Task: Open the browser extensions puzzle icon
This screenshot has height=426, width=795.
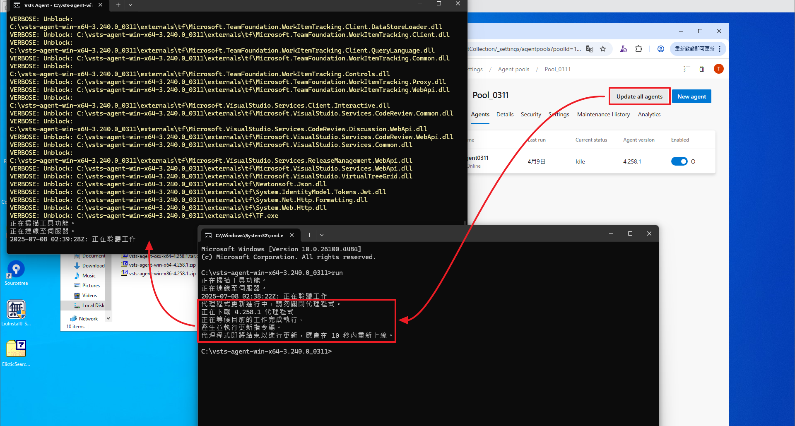Action: 639,49
